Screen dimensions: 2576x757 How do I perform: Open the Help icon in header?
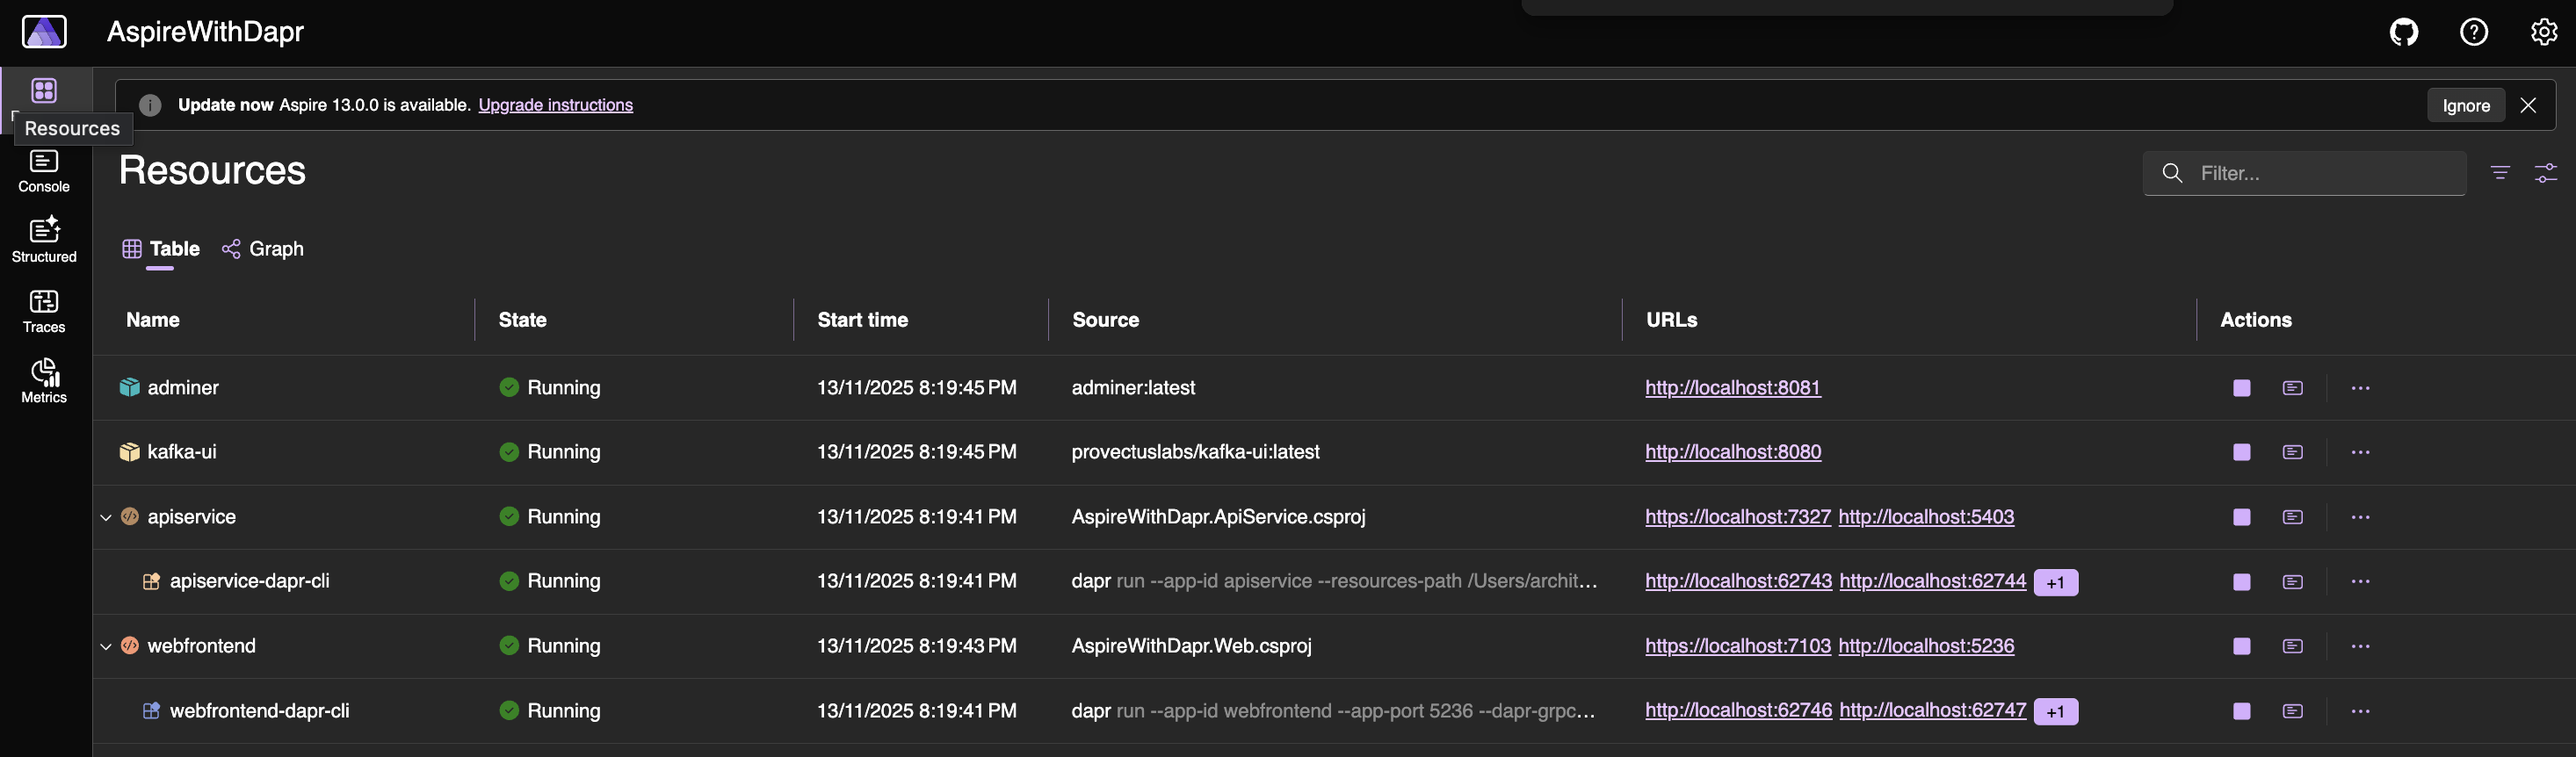(2473, 32)
